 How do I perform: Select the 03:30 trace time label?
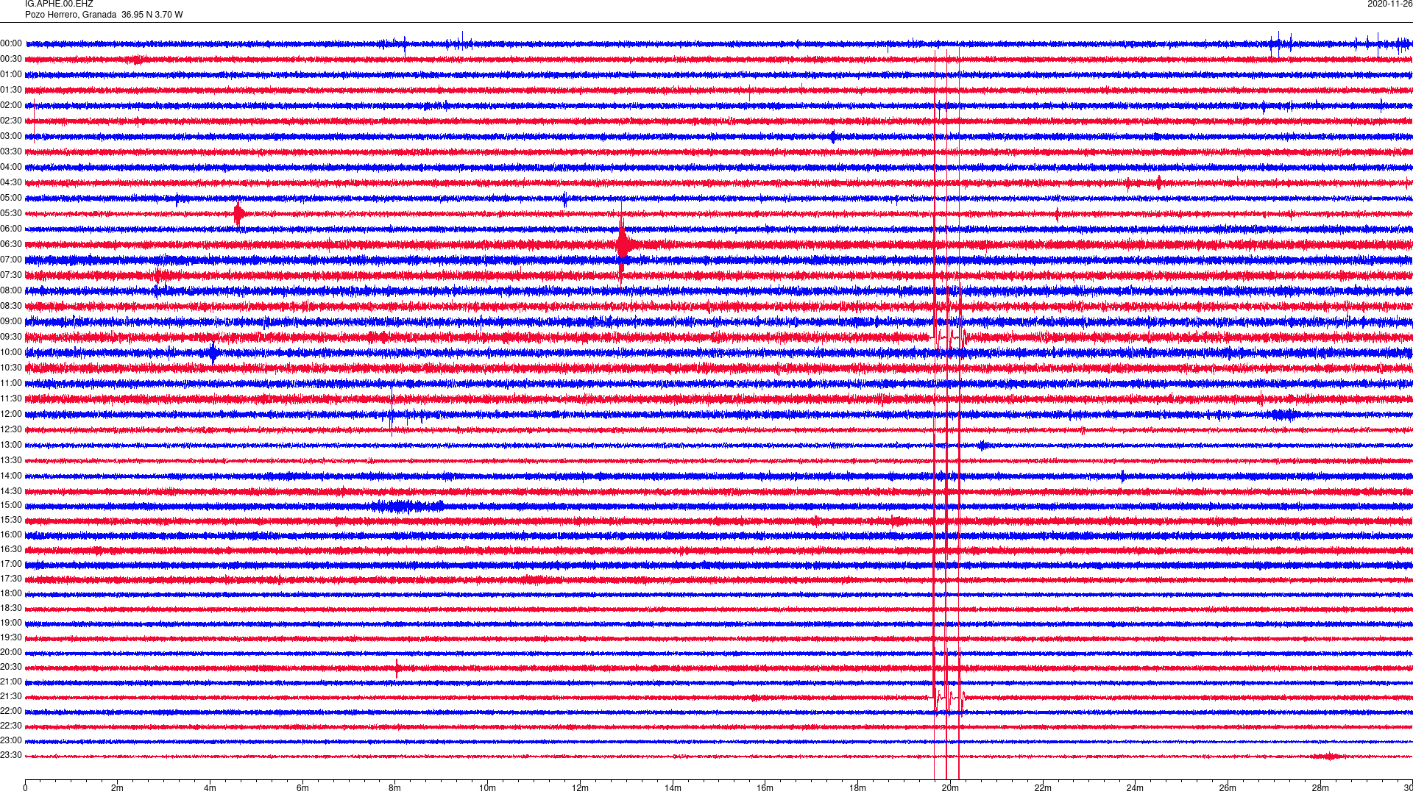click(11, 151)
